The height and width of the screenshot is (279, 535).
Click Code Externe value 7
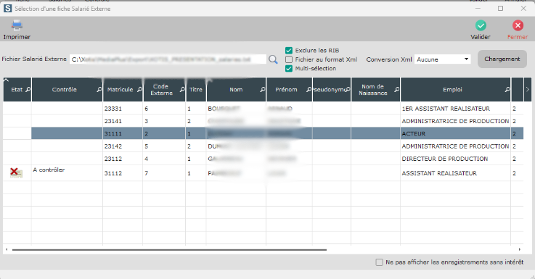164,173
